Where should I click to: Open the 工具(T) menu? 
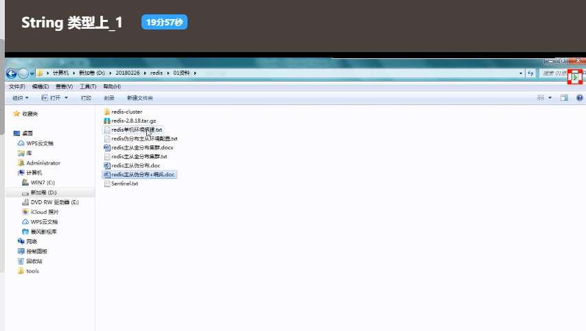point(88,86)
